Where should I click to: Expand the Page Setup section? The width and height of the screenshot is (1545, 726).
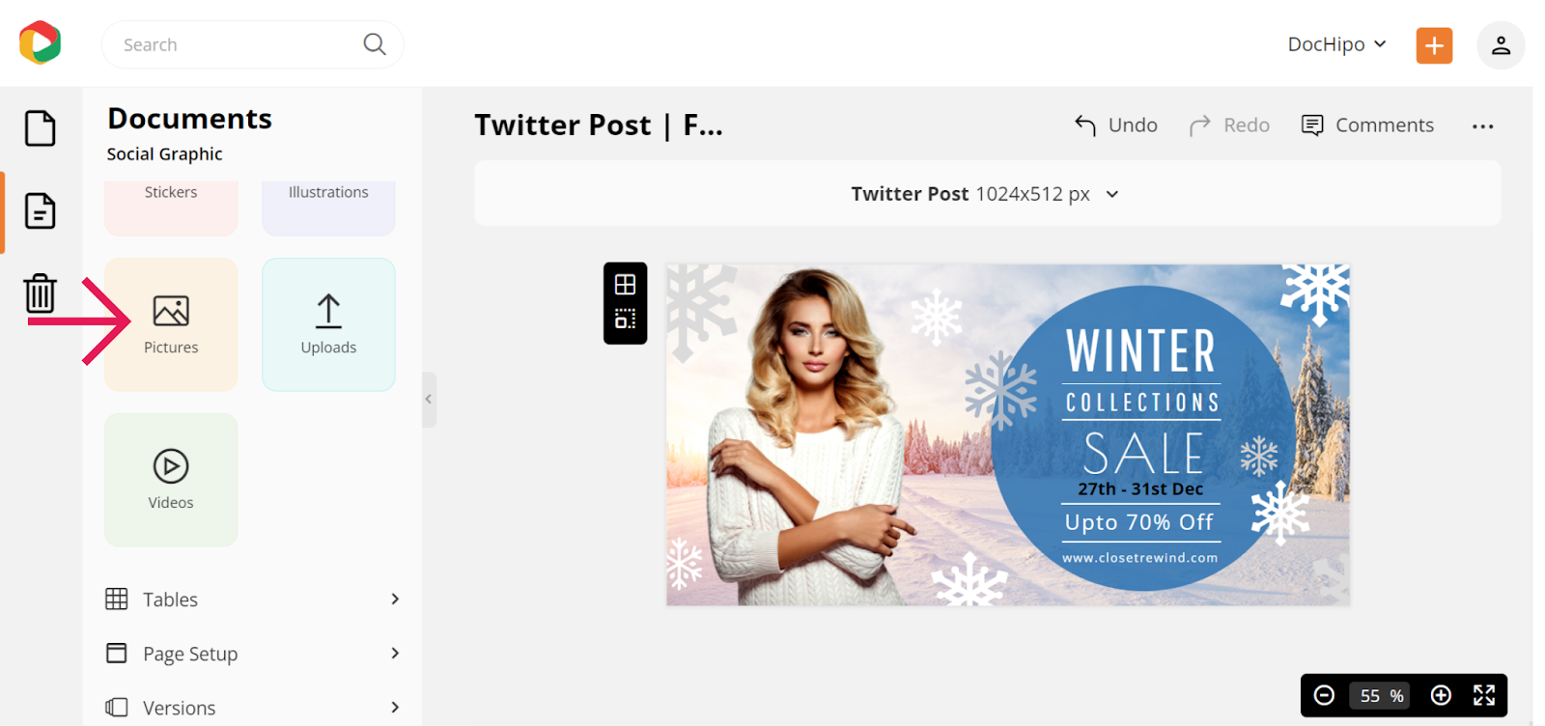(x=253, y=654)
